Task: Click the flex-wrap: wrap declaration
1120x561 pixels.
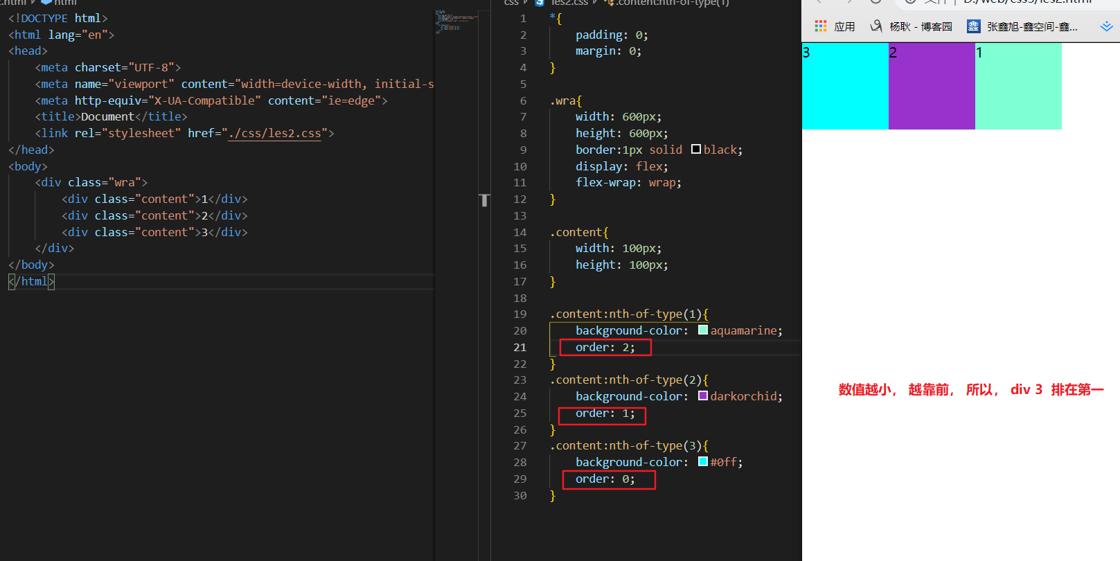Action: (628, 182)
